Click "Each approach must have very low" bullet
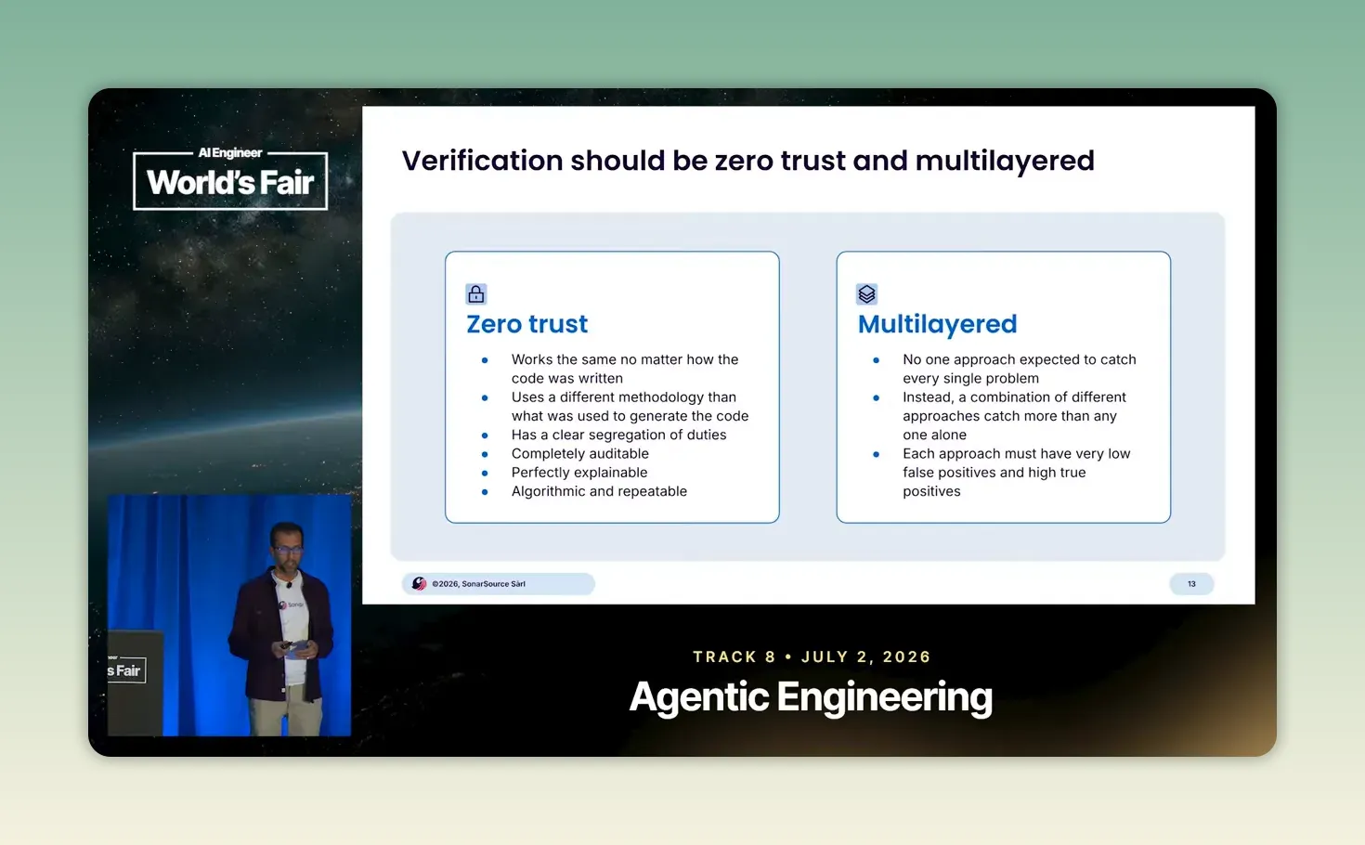This screenshot has height=845, width=1365. (1016, 473)
